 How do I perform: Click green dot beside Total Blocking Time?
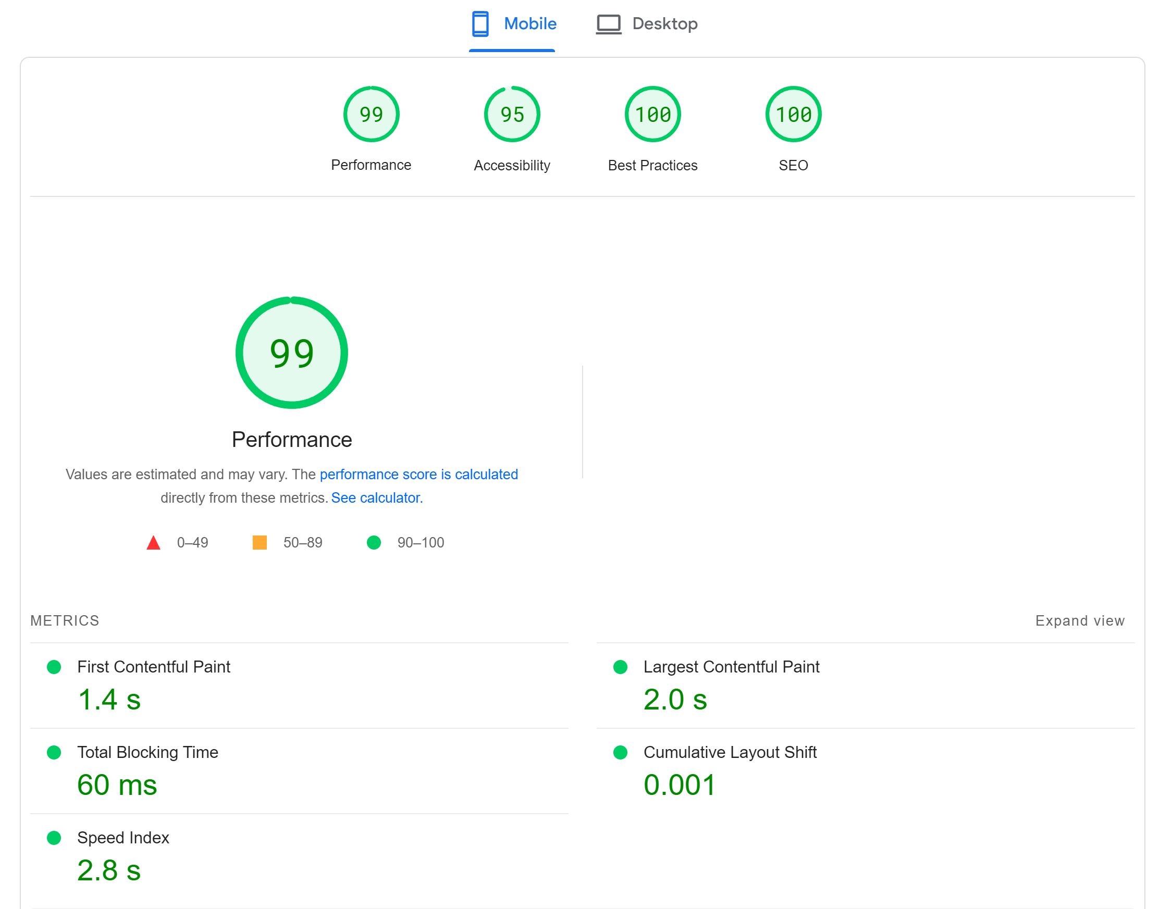click(x=54, y=752)
